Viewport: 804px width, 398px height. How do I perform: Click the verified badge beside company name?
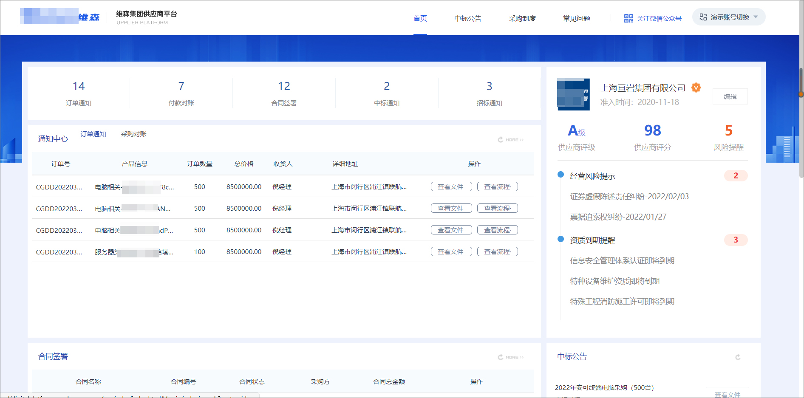tap(696, 88)
